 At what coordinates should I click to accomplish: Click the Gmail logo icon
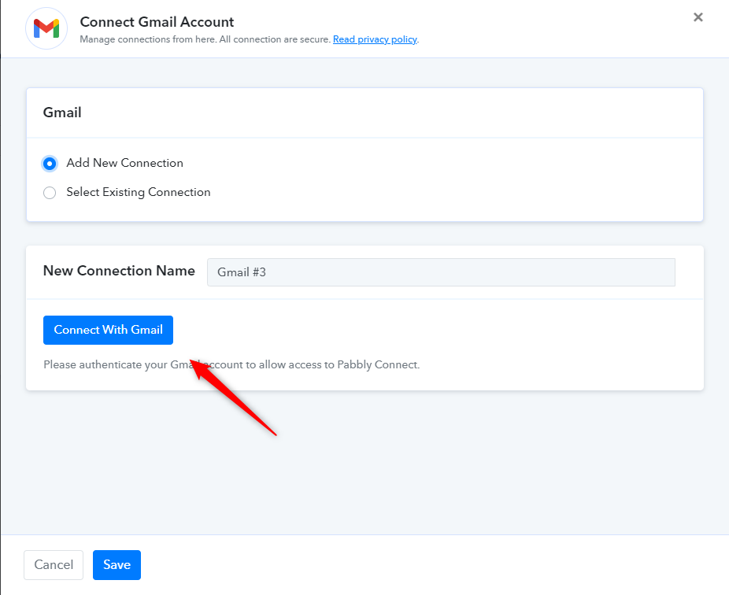[x=46, y=28]
